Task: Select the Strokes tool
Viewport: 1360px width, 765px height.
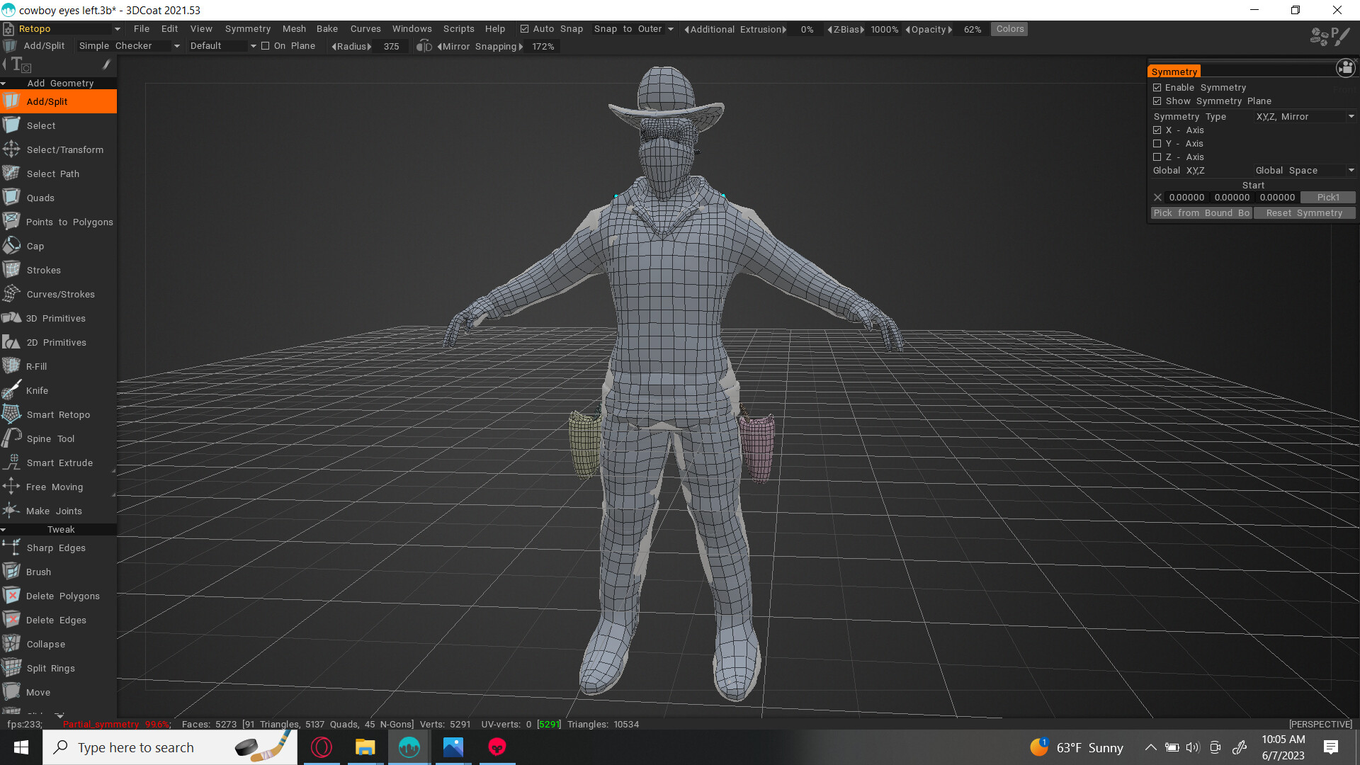Action: point(42,270)
